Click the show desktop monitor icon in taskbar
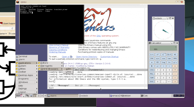The width and height of the screenshot is (194, 107). click(x=31, y=96)
